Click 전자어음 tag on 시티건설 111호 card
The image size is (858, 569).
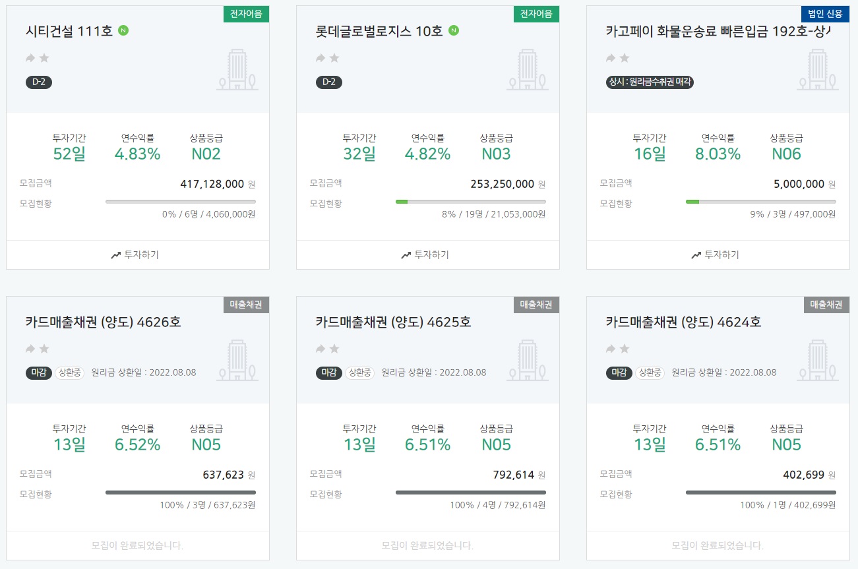tap(246, 14)
